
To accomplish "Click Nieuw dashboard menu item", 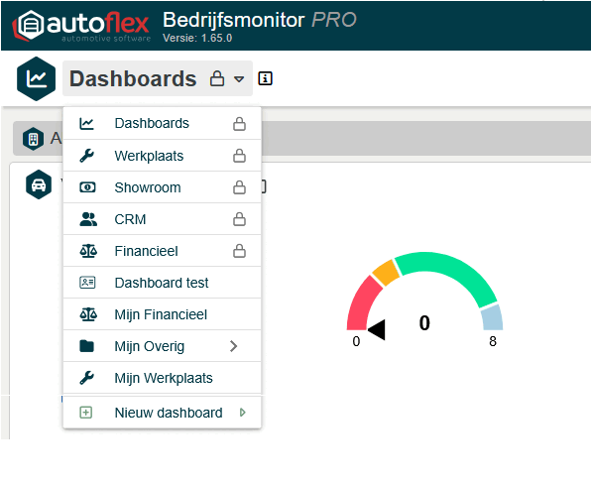I will [x=162, y=413].
